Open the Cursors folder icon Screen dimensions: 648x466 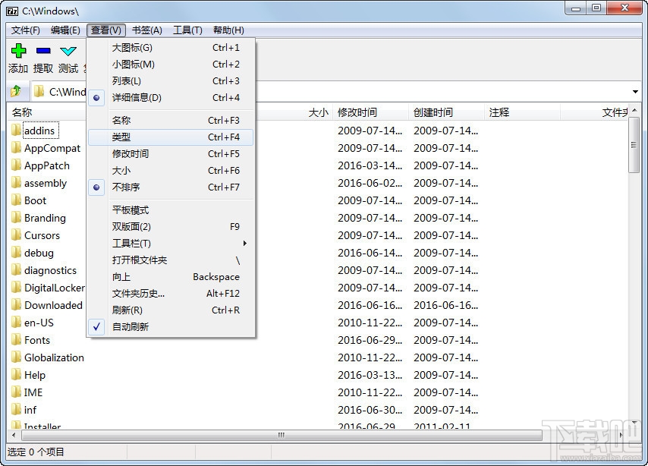point(17,235)
